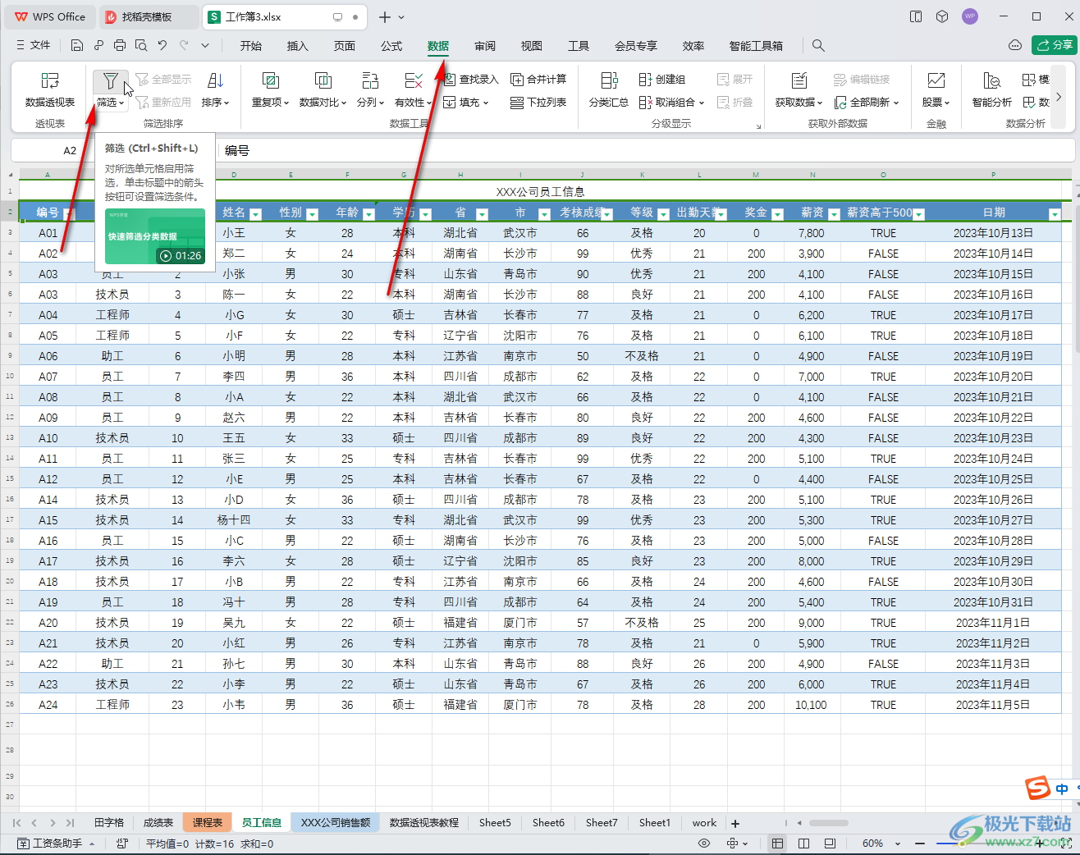Open the 日期 column filter arrow

(x=1055, y=214)
